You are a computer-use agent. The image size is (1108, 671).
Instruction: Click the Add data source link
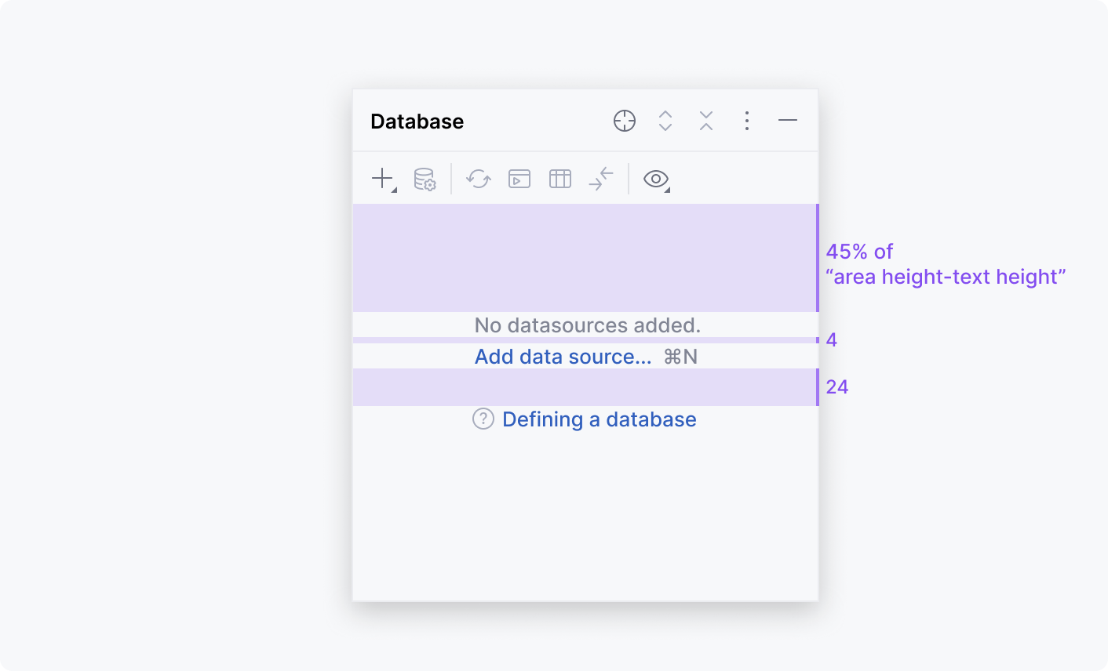pyautogui.click(x=563, y=357)
